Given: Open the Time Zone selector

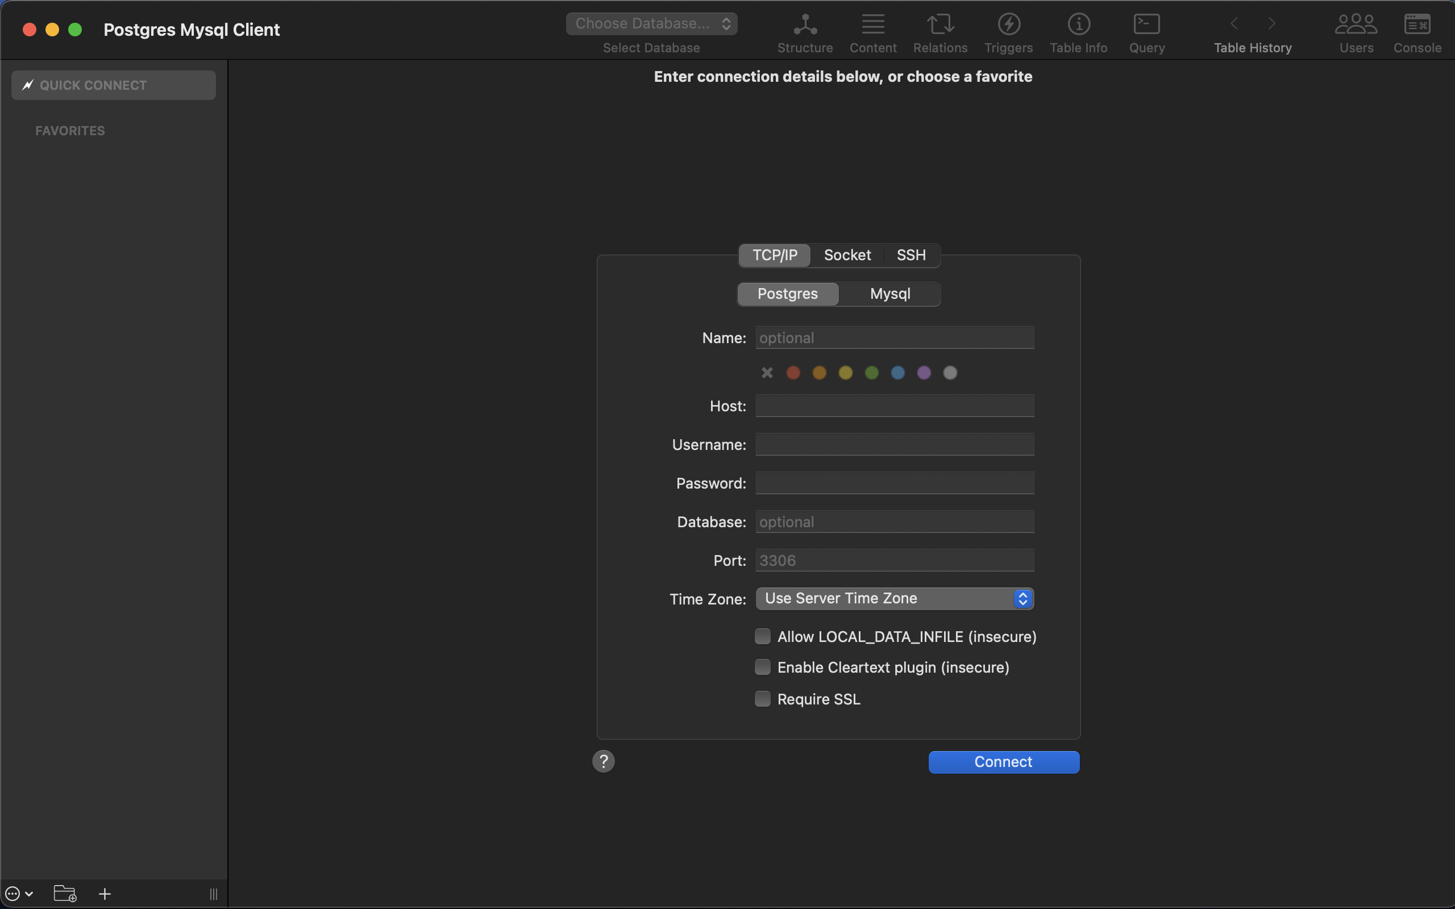Looking at the screenshot, I should pos(895,598).
